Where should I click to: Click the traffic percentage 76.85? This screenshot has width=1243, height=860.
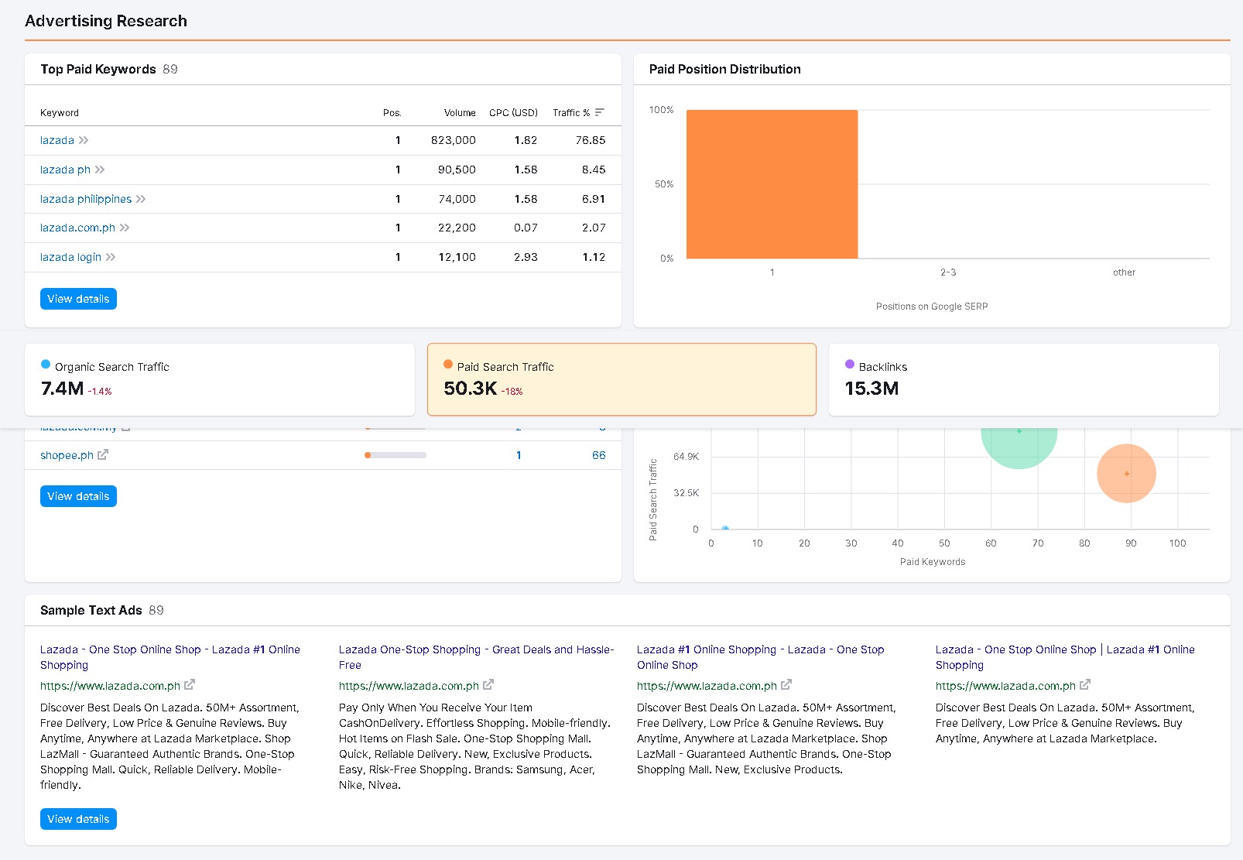coord(591,140)
